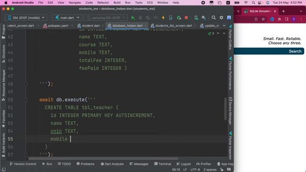Viewport: 306px width, 172px height.
Task: Toggle read-only lock icon in status bar
Action: pos(221,170)
